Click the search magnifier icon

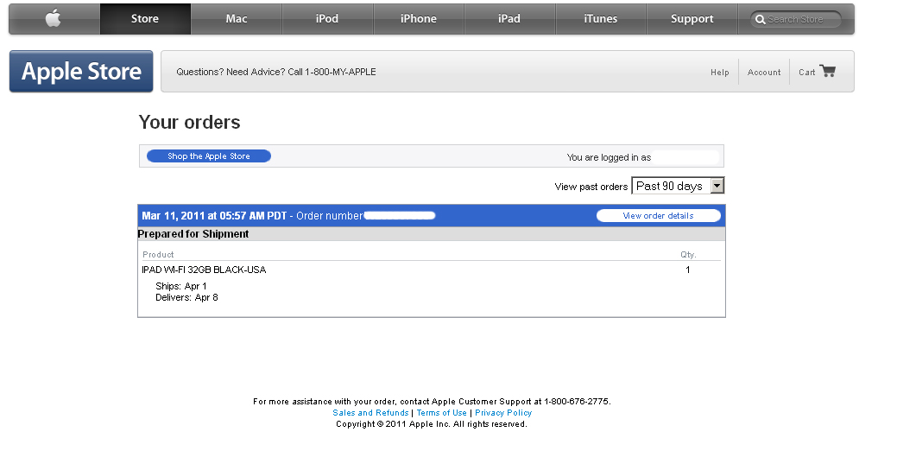pyautogui.click(x=761, y=20)
